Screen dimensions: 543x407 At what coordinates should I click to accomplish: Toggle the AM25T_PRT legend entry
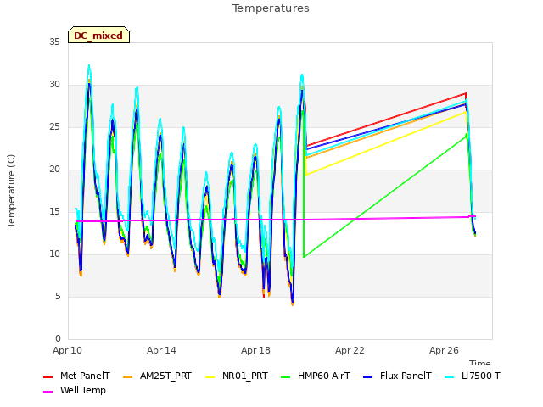tap(157, 376)
